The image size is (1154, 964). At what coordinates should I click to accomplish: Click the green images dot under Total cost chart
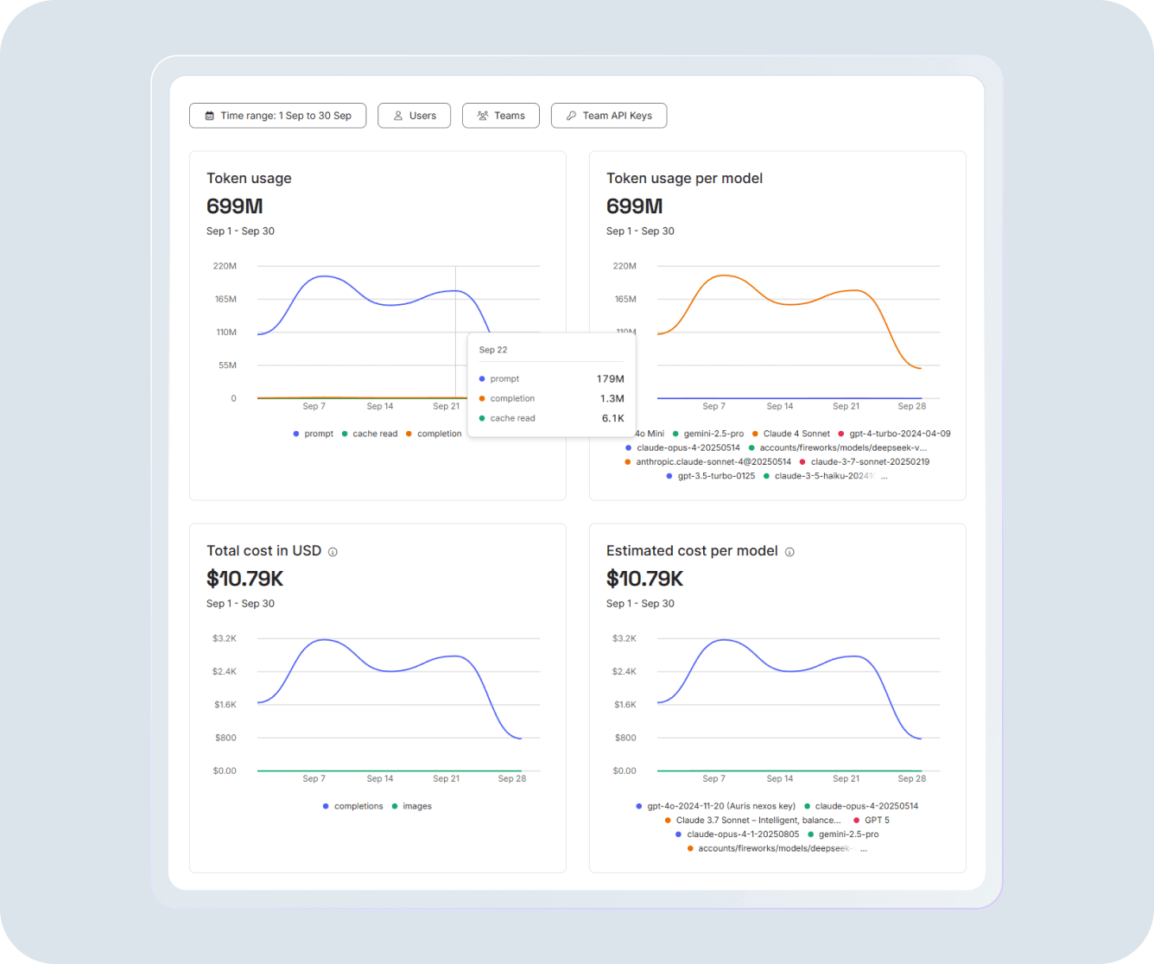396,805
